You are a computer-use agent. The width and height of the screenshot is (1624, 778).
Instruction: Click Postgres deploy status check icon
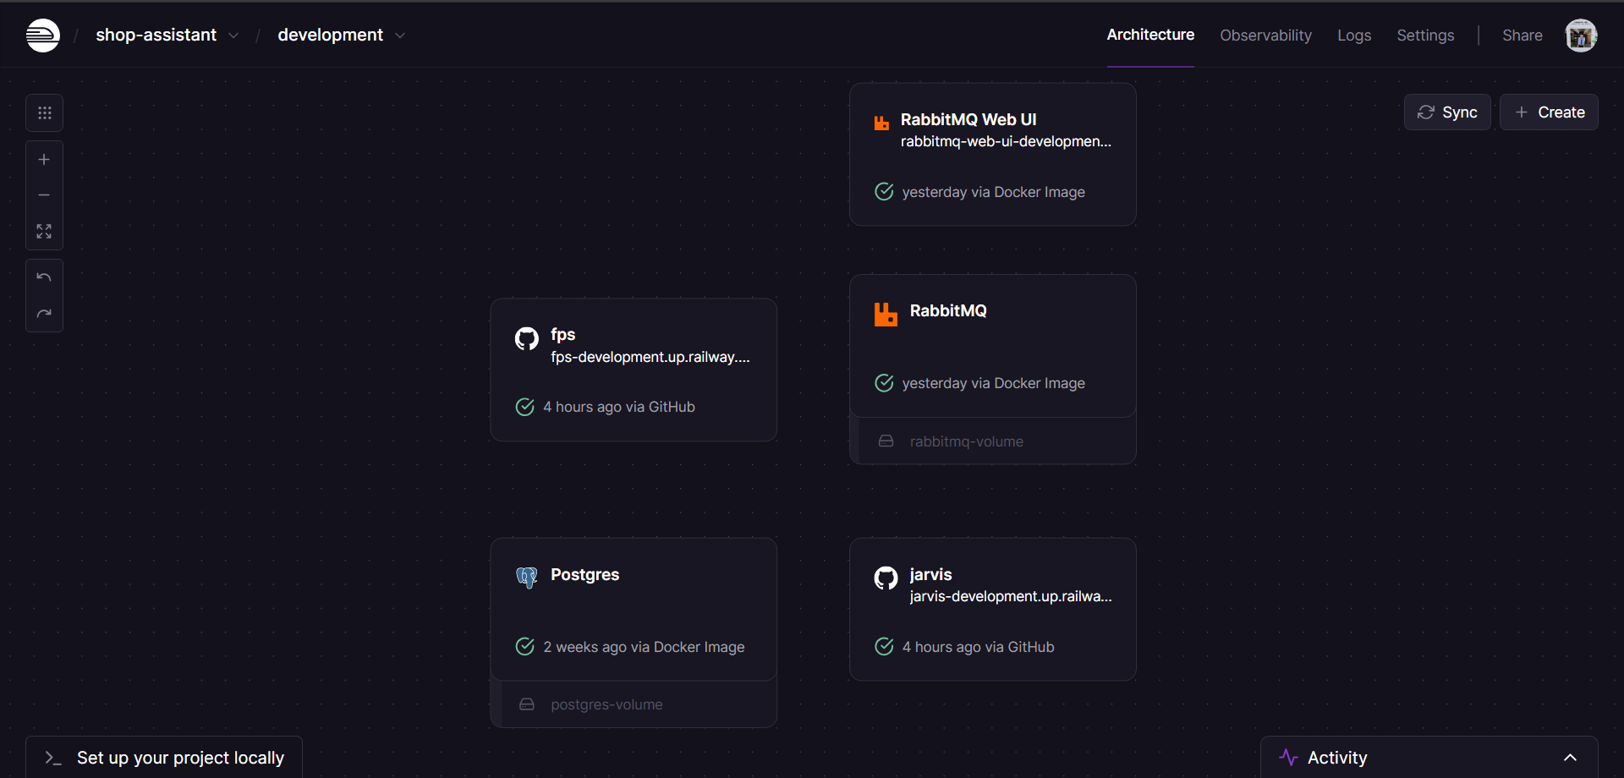(524, 647)
